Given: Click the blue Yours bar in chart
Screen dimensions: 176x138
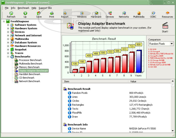Looking at the screenshot, I should point(139,61).
